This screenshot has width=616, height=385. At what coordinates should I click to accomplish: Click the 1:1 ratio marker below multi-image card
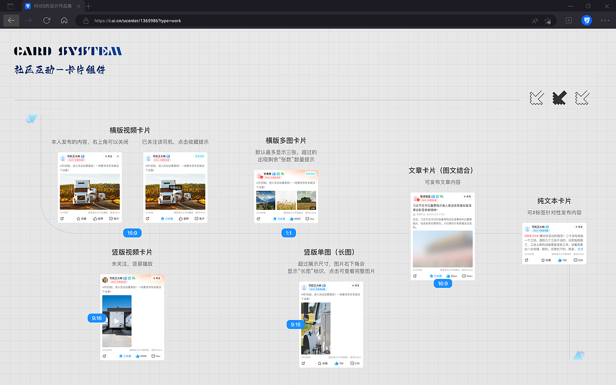click(x=289, y=233)
